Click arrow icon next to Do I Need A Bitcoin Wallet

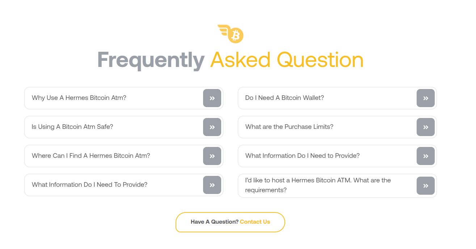click(x=426, y=98)
